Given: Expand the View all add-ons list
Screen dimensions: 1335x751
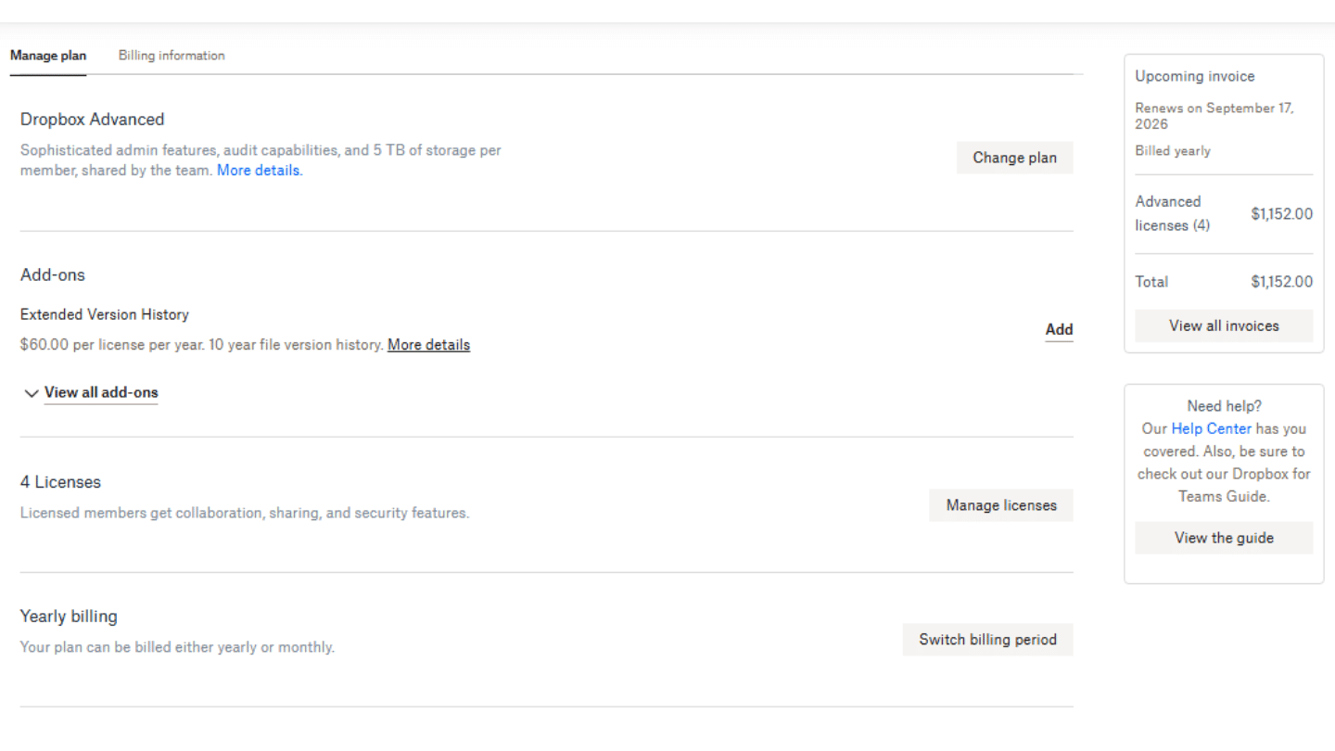Looking at the screenshot, I should (x=101, y=392).
